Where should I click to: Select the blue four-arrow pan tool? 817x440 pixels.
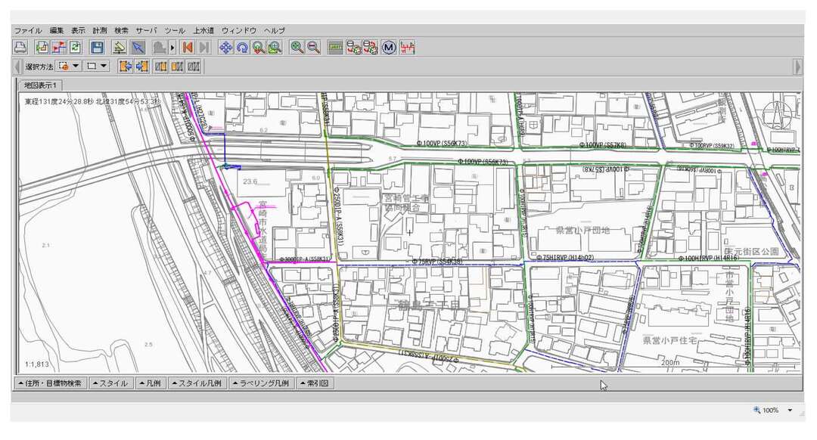[225, 48]
